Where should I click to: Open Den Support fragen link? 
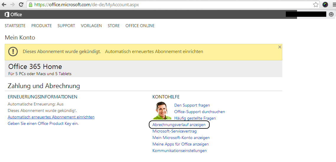coord(192,105)
